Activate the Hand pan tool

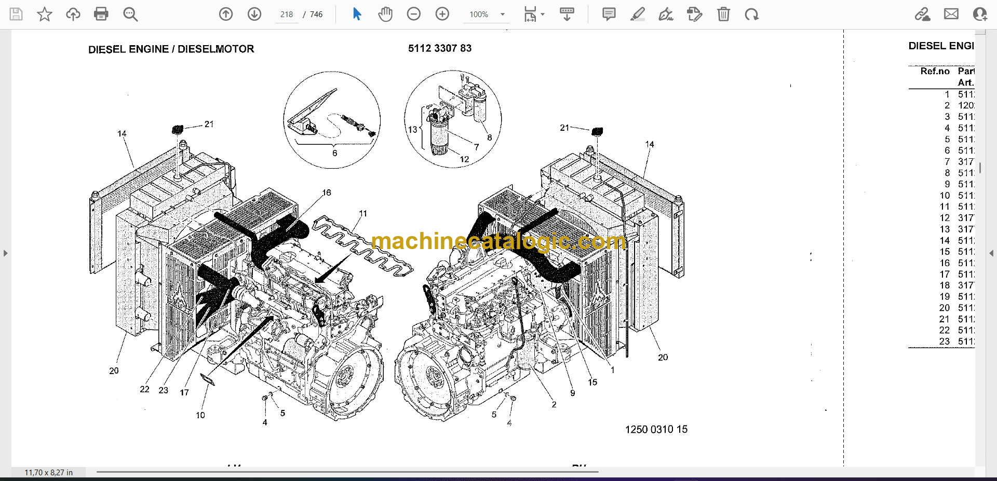[385, 14]
